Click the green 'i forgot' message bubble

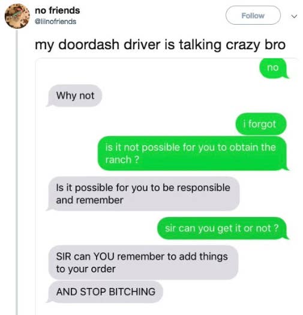click(x=260, y=124)
